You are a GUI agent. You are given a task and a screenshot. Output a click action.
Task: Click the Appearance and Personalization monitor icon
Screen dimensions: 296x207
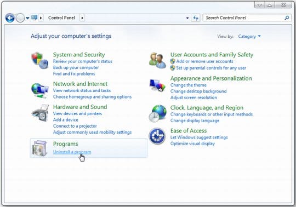pos(157,85)
